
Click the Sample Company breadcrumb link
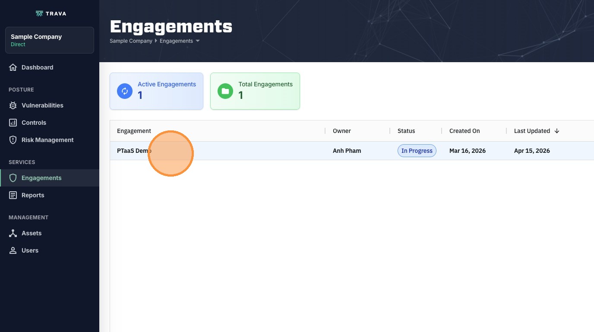pos(131,41)
